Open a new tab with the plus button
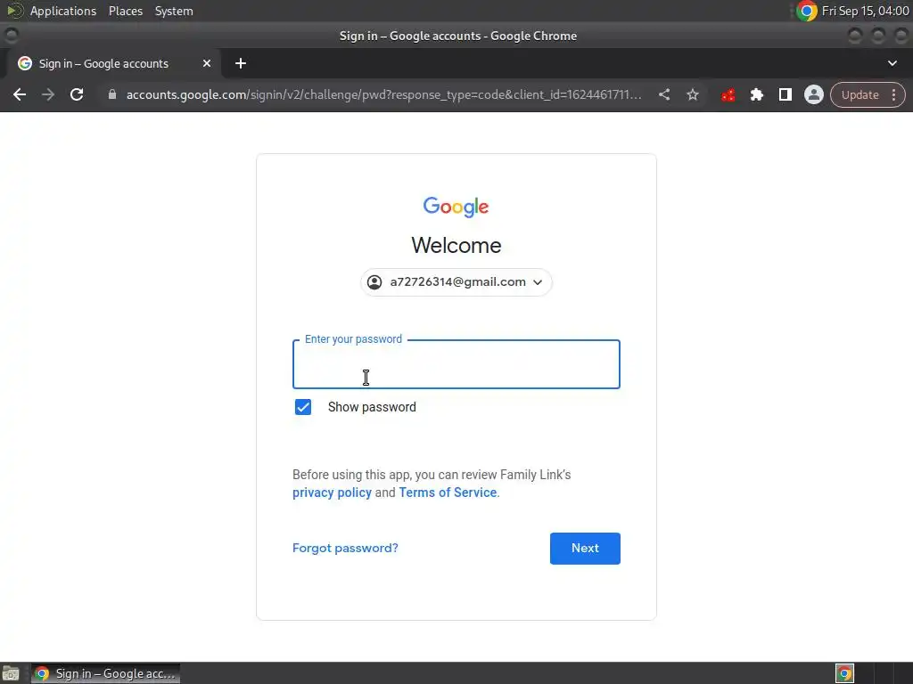Screen dimensions: 913x684 click(x=241, y=63)
